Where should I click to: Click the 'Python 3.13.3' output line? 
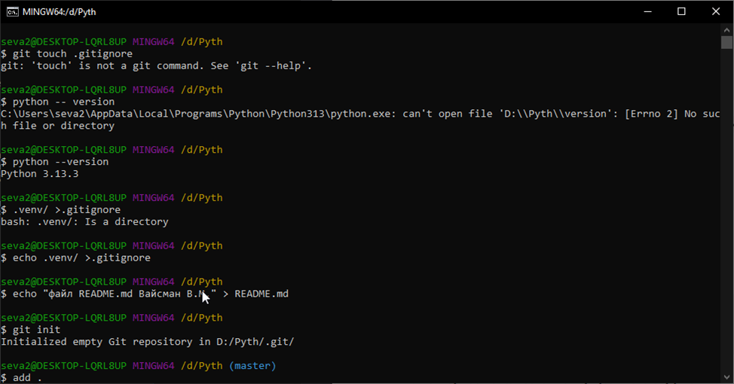coord(39,174)
